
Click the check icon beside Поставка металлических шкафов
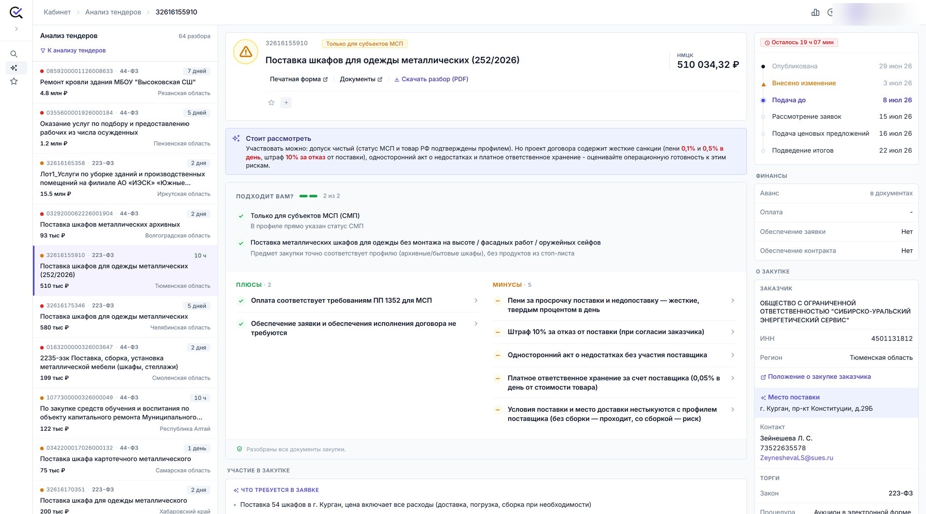tap(241, 243)
